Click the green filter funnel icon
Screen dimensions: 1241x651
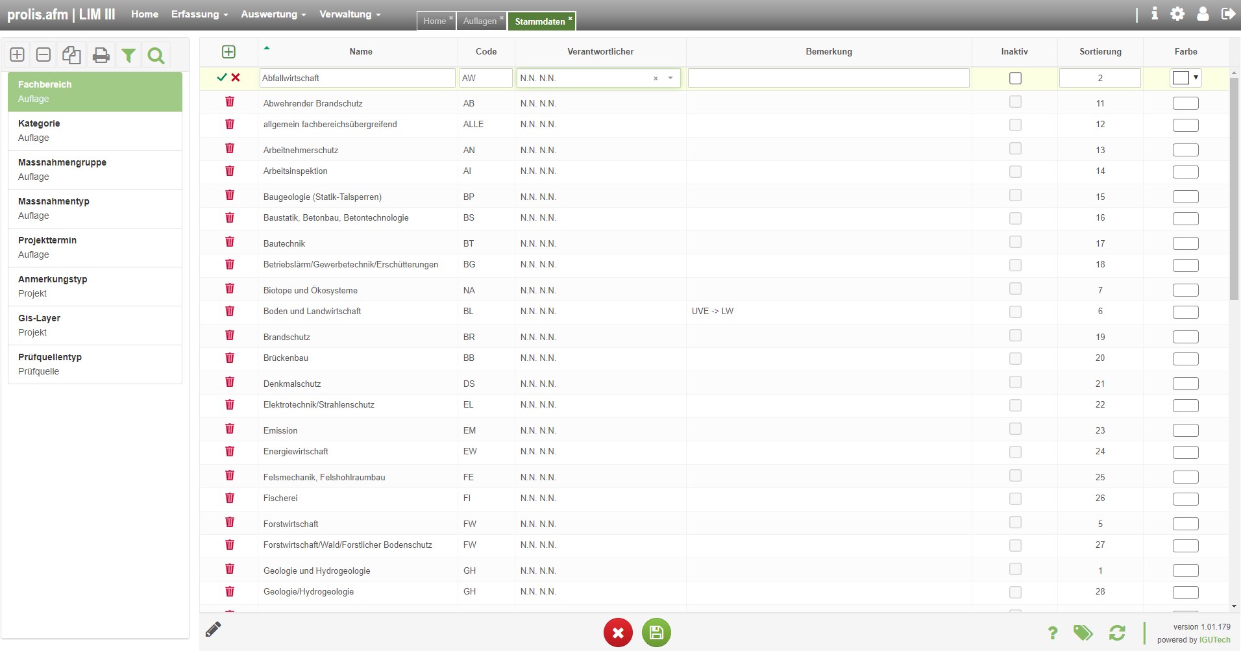(129, 56)
